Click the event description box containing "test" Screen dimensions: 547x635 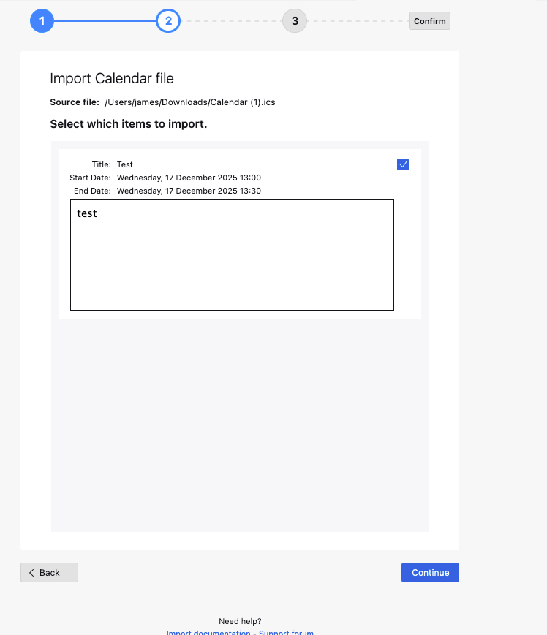232,255
